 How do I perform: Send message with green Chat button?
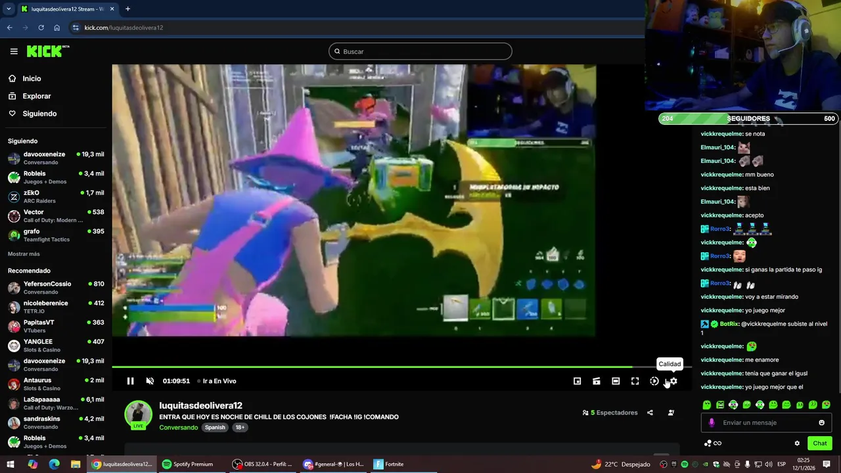pyautogui.click(x=819, y=443)
